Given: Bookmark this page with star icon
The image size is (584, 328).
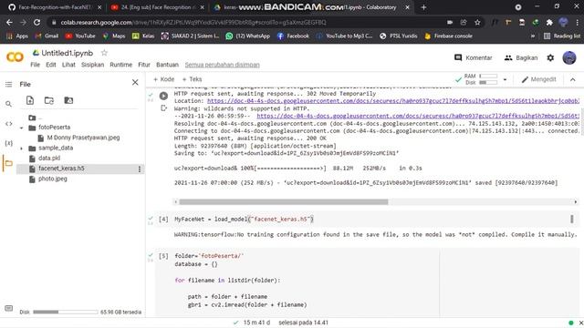Looking at the screenshot, I should click(x=477, y=22).
